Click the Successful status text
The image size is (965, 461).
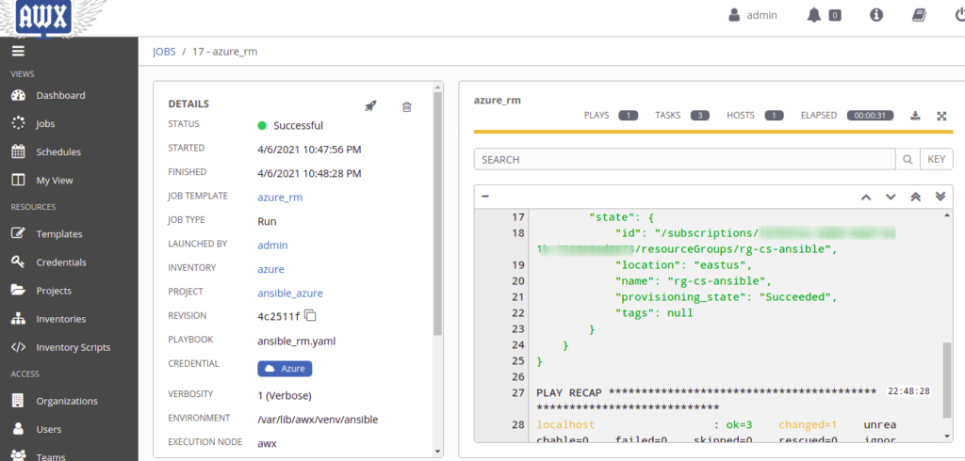click(298, 125)
